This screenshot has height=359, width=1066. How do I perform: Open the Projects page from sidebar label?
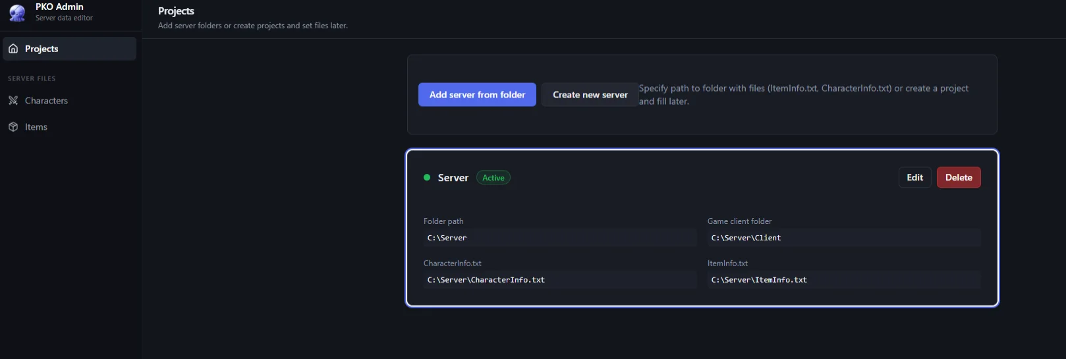point(42,49)
